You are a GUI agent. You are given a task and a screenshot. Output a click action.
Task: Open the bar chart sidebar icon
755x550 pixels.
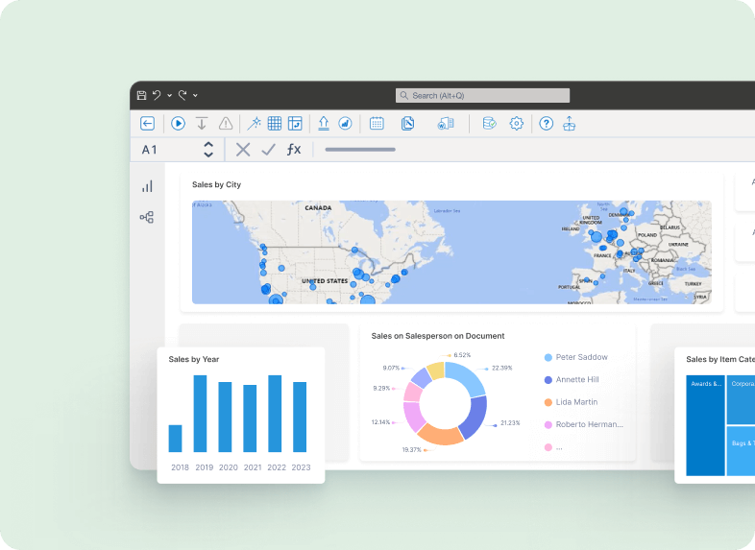pos(147,186)
